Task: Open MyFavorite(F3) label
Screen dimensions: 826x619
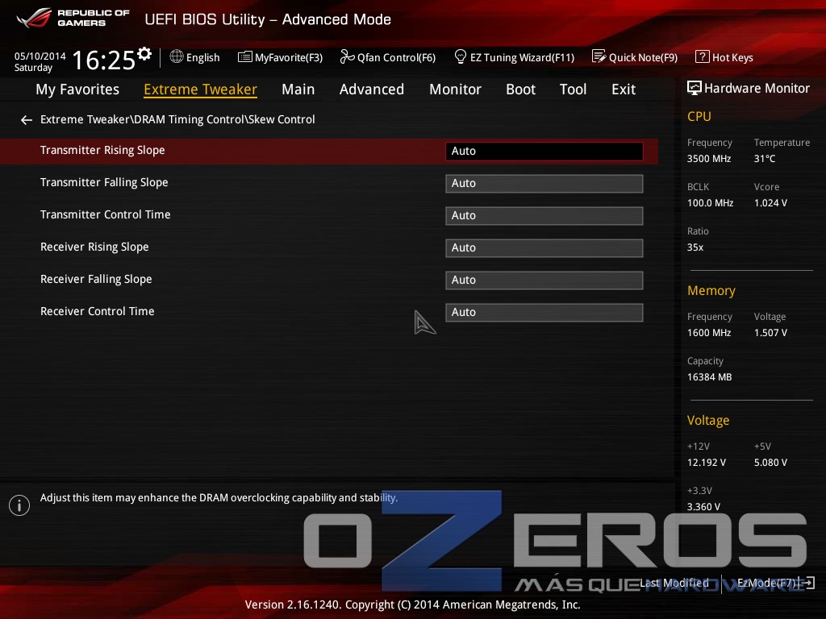Action: pos(289,57)
